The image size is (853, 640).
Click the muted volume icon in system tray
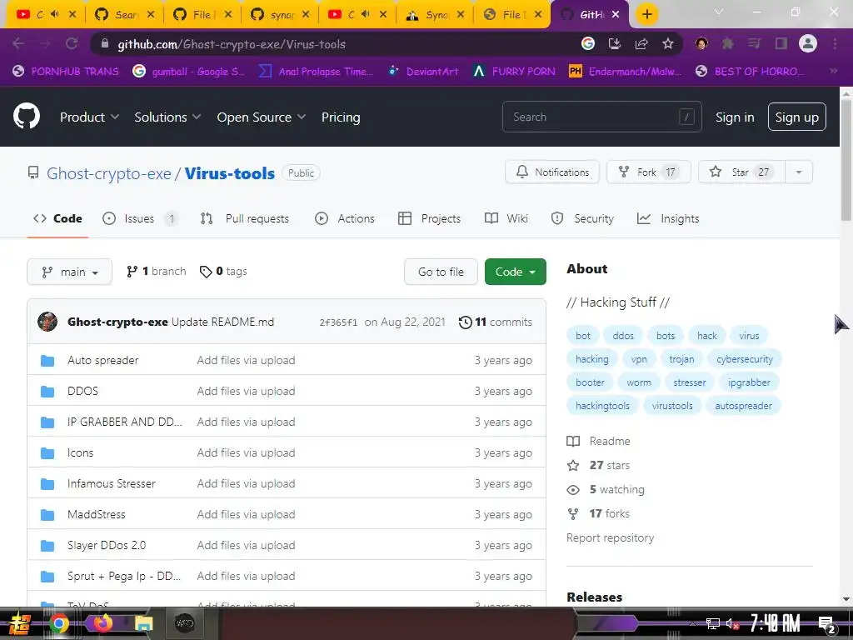pyautogui.click(x=733, y=624)
